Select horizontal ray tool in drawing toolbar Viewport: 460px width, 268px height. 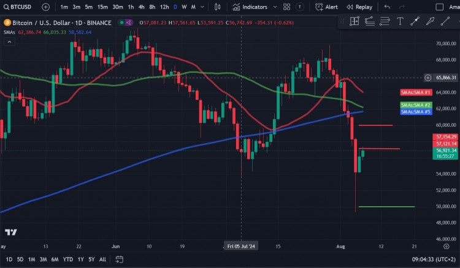pyautogui.click(x=370, y=21)
